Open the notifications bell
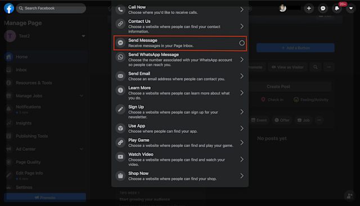 click(337, 8)
